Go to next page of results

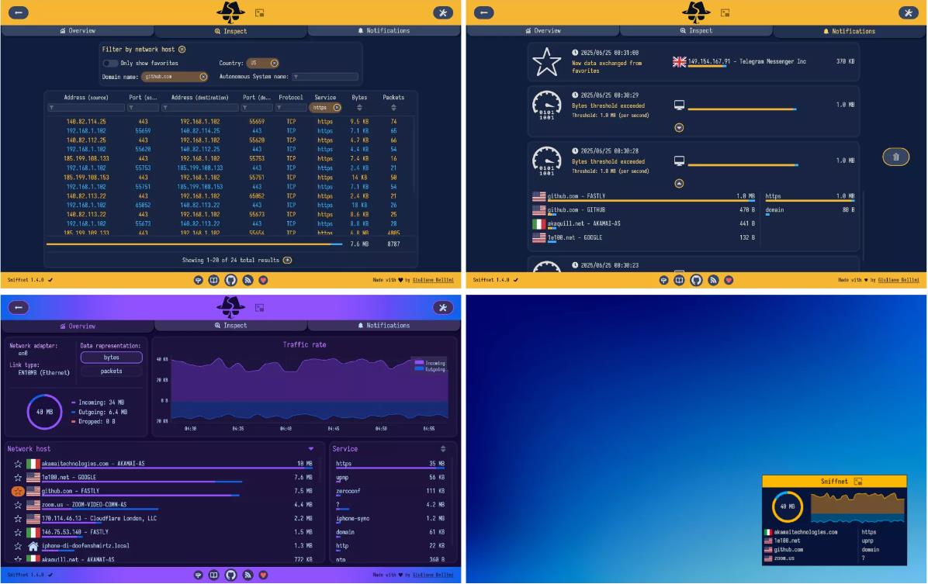287,260
